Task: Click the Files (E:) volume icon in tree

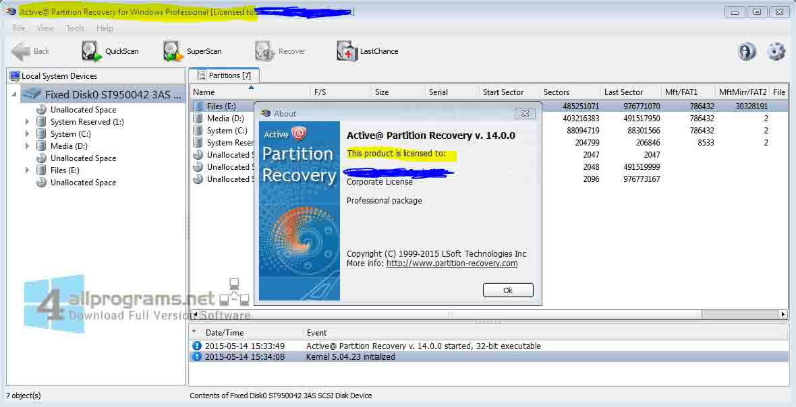Action: (41, 170)
